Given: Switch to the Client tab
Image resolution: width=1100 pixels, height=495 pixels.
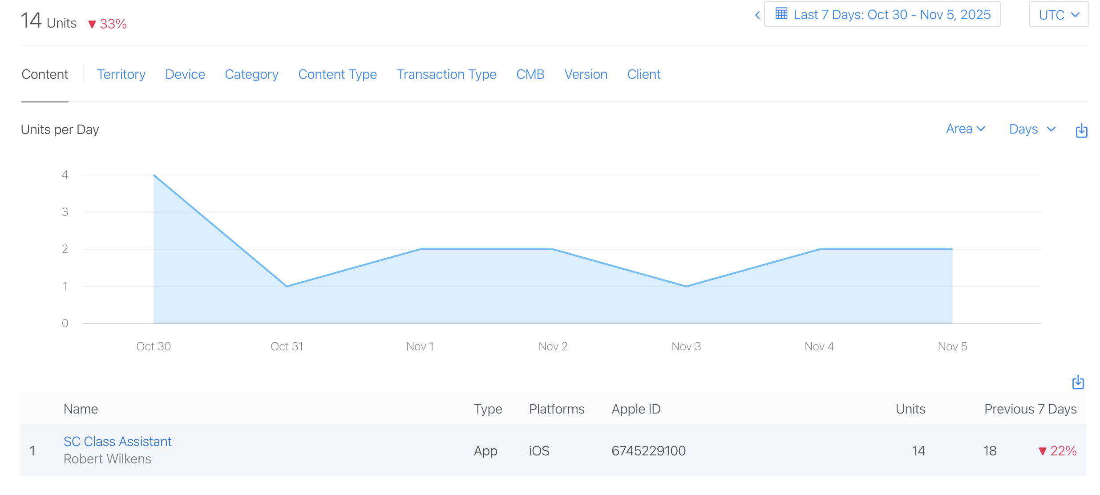Looking at the screenshot, I should click(x=643, y=74).
